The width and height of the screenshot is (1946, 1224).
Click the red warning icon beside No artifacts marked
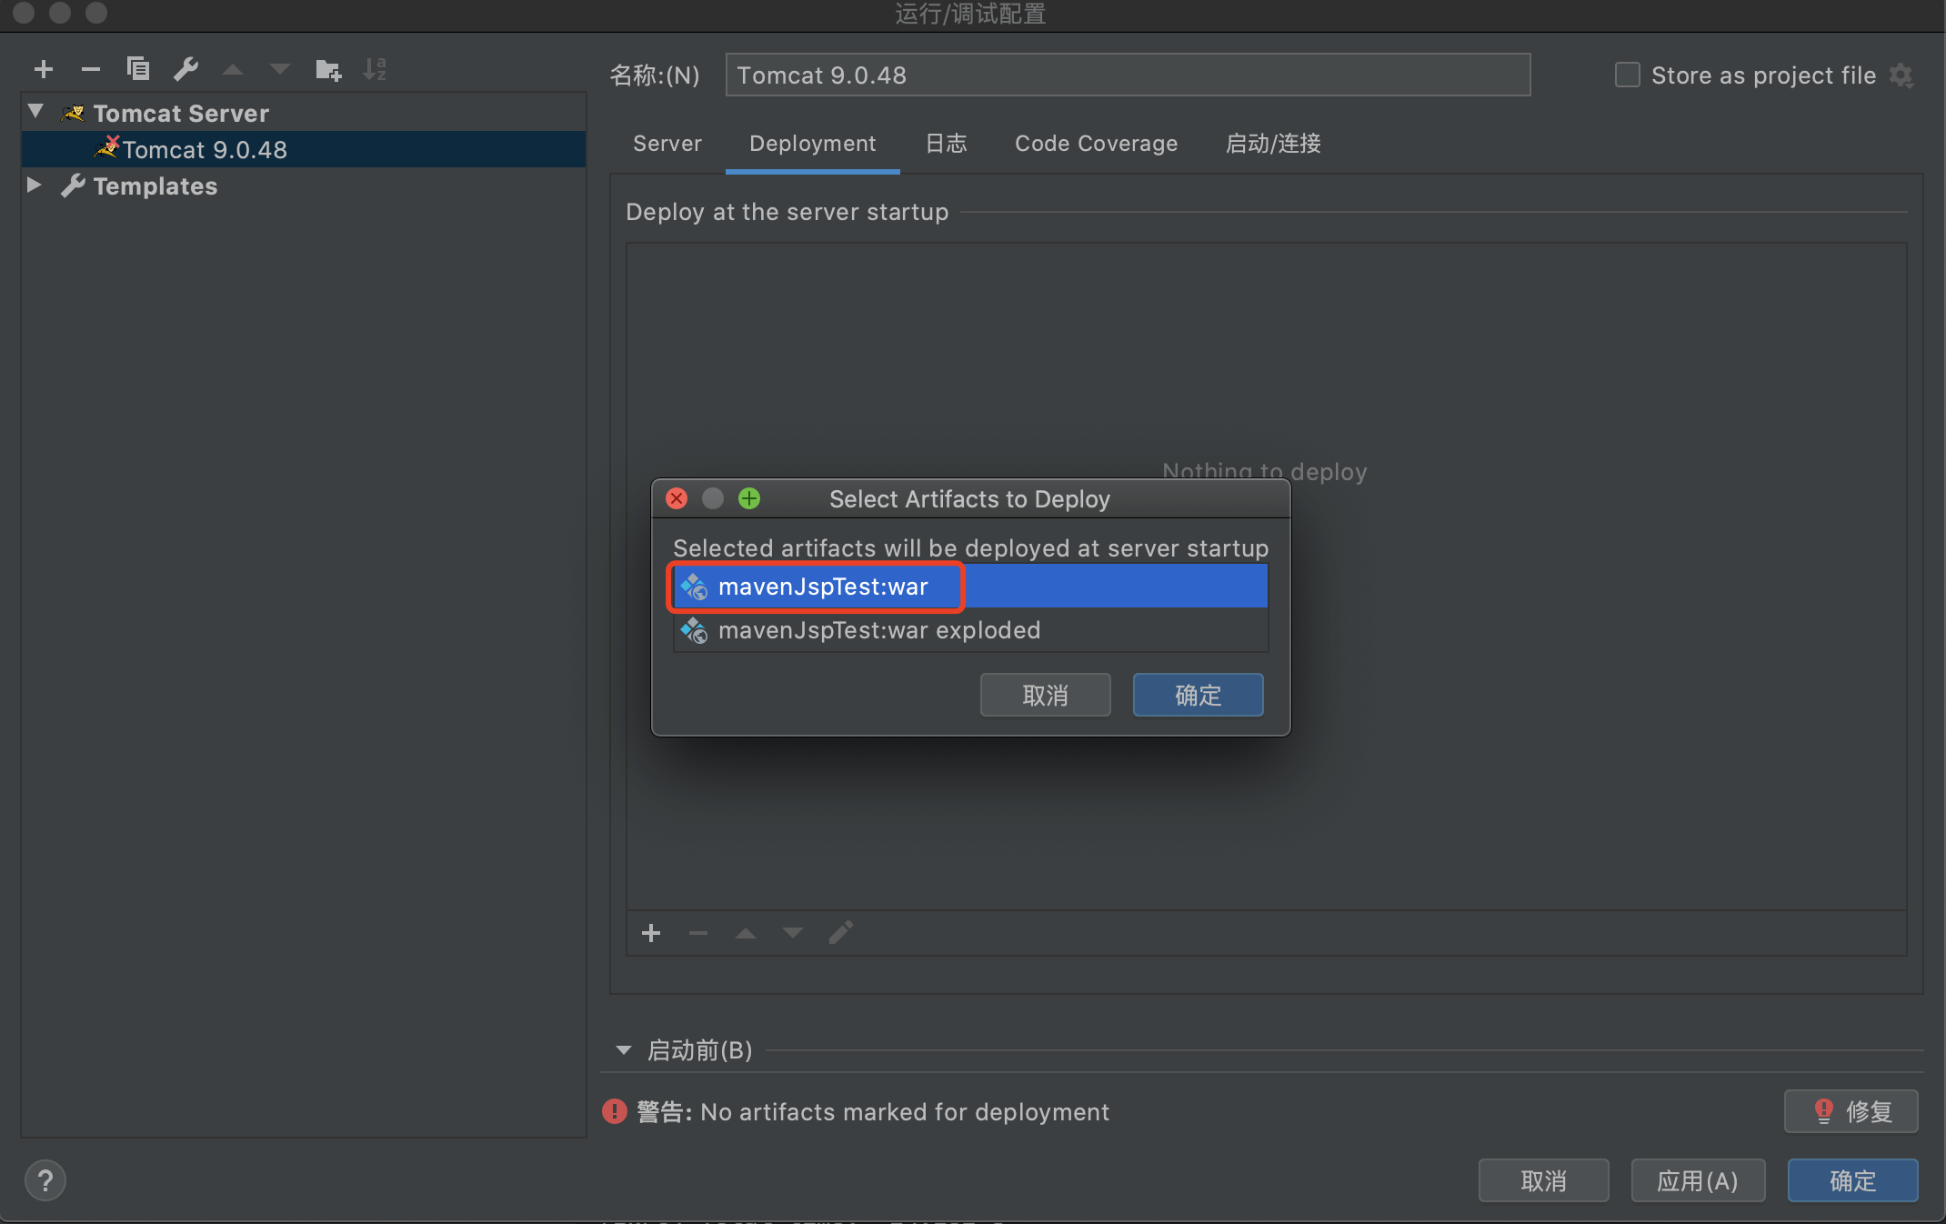point(615,1111)
